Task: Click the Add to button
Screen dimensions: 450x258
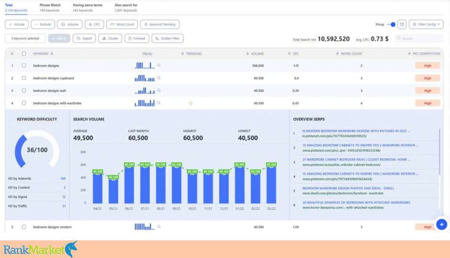Action: coord(59,38)
